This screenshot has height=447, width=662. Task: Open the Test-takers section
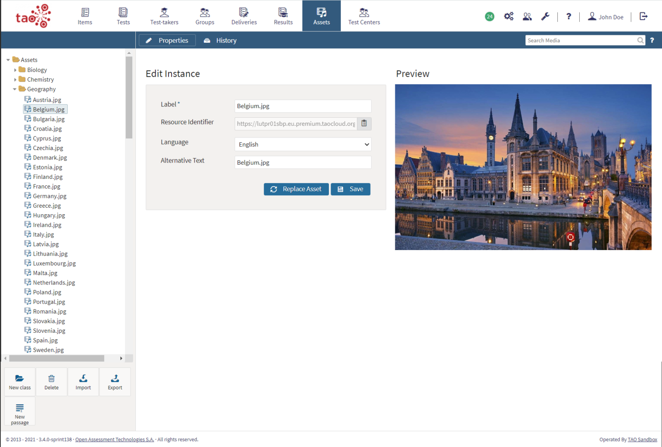[164, 16]
